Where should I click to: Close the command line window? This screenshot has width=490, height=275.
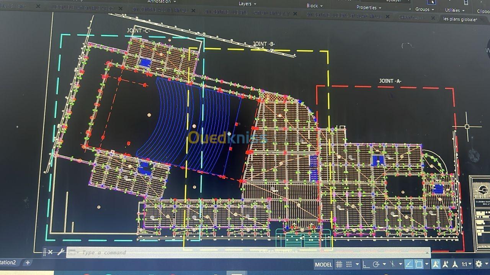click(51, 252)
